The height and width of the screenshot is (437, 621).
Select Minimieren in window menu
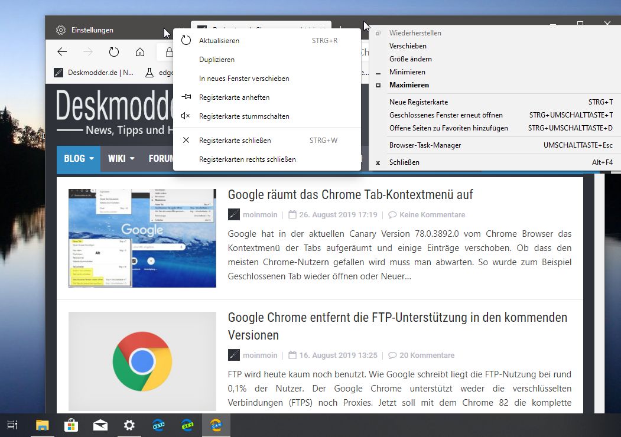495,72
